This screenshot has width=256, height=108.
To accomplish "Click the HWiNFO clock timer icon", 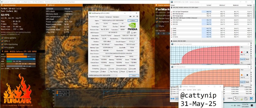I will (235, 99).
